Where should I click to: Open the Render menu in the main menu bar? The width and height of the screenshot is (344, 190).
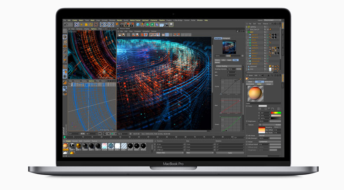click(120, 20)
